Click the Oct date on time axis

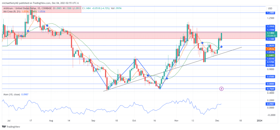pyautogui.click(x=134, y=120)
